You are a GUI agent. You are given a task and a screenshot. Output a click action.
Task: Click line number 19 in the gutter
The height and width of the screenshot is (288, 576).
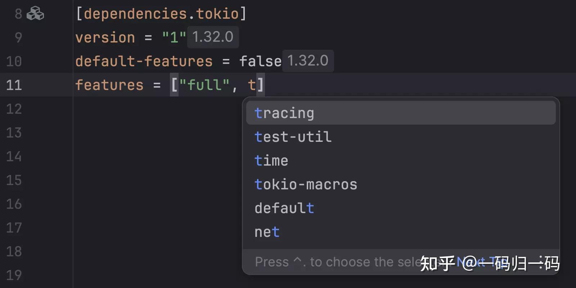14,275
